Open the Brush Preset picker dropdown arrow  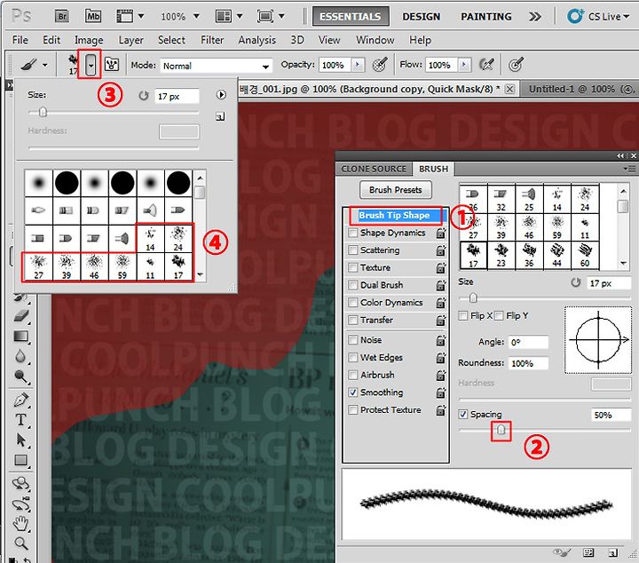[91, 65]
